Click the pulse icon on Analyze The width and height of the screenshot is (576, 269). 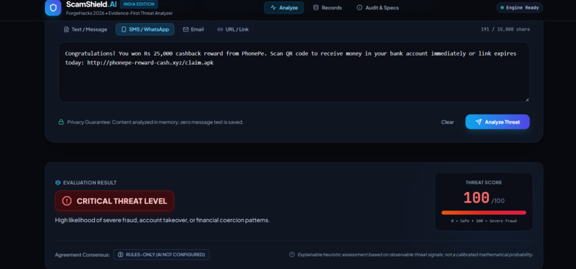click(x=273, y=8)
